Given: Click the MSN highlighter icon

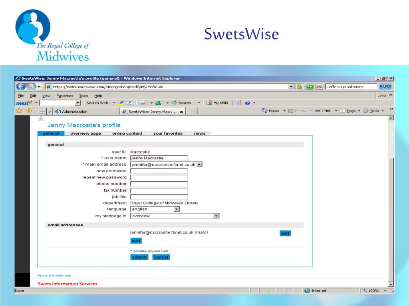Looking at the screenshot, I should tap(121, 103).
